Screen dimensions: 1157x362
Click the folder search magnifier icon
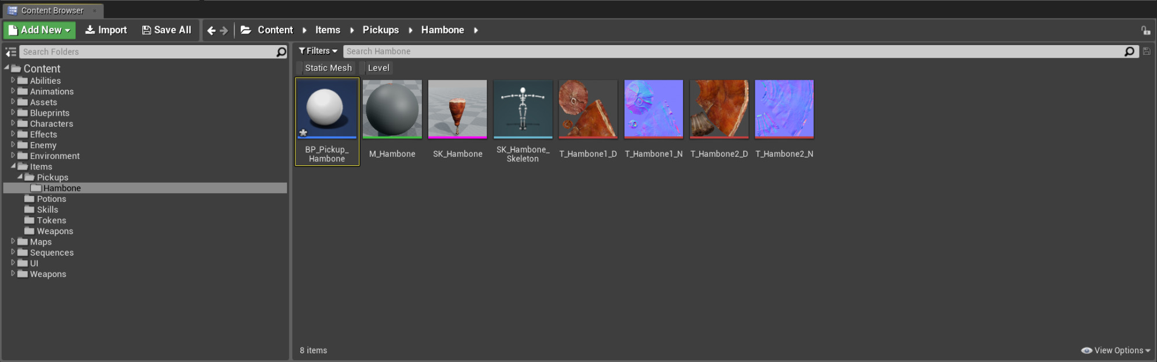pos(281,52)
